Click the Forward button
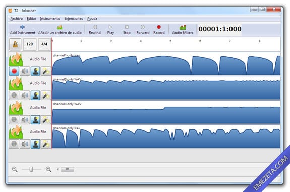The width and height of the screenshot is (290, 192). 143,30
